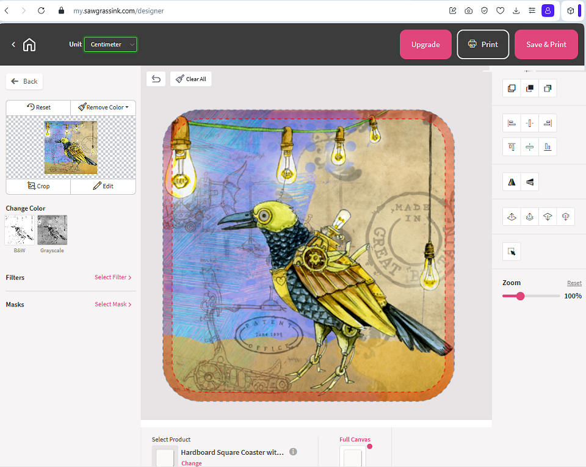Open the Unit Centimeter dropdown

click(110, 45)
